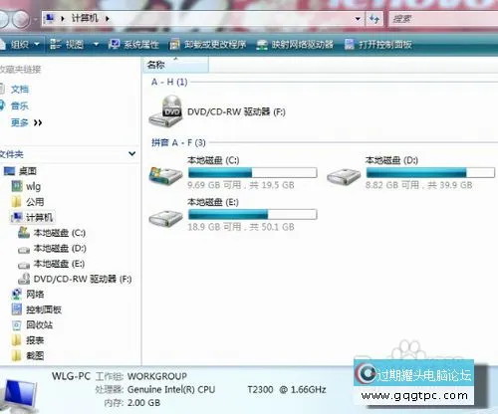This screenshot has width=498, height=414.
Task: Click the D: drive usage bar
Action: [x=430, y=172]
